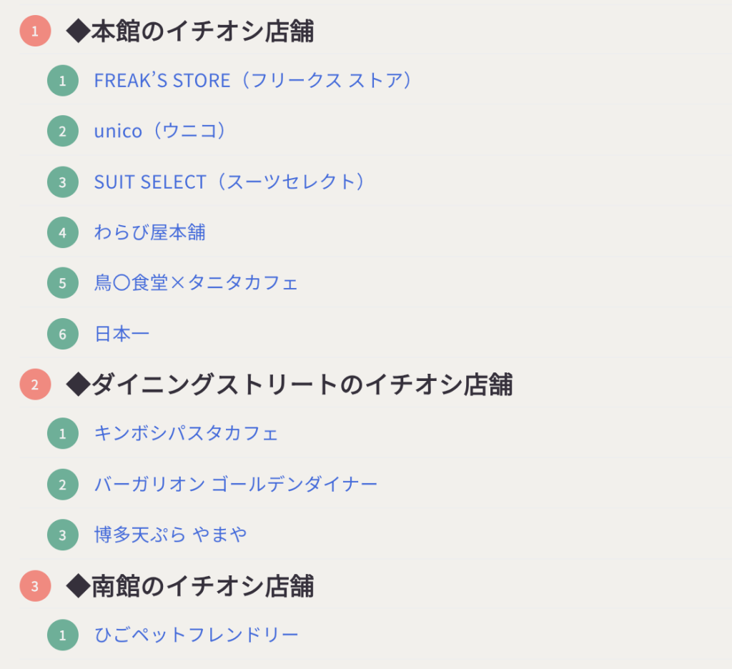This screenshot has height=669, width=732.
Task: Click green badge 2 next to unico
Action: (x=63, y=132)
